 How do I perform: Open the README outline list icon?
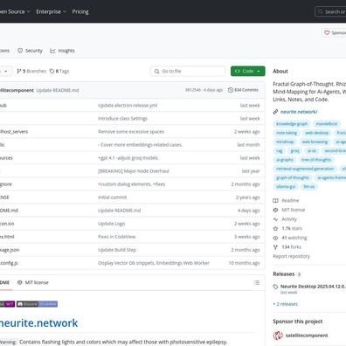(x=257, y=282)
